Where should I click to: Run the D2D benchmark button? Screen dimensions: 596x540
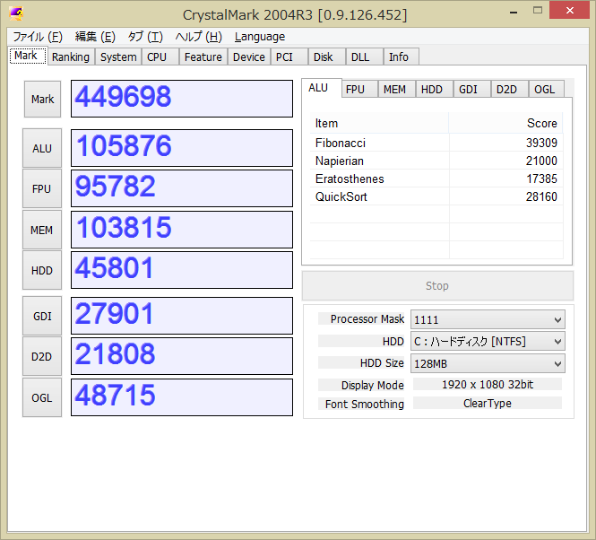(x=42, y=357)
